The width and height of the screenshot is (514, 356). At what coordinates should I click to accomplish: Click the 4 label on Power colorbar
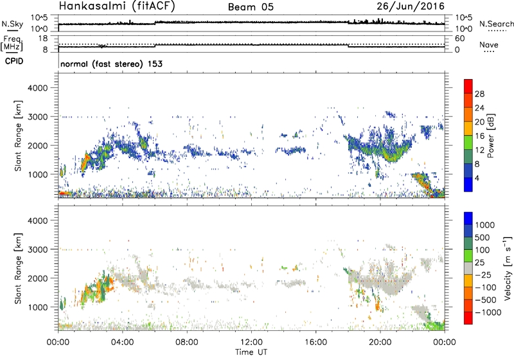tap(477, 178)
